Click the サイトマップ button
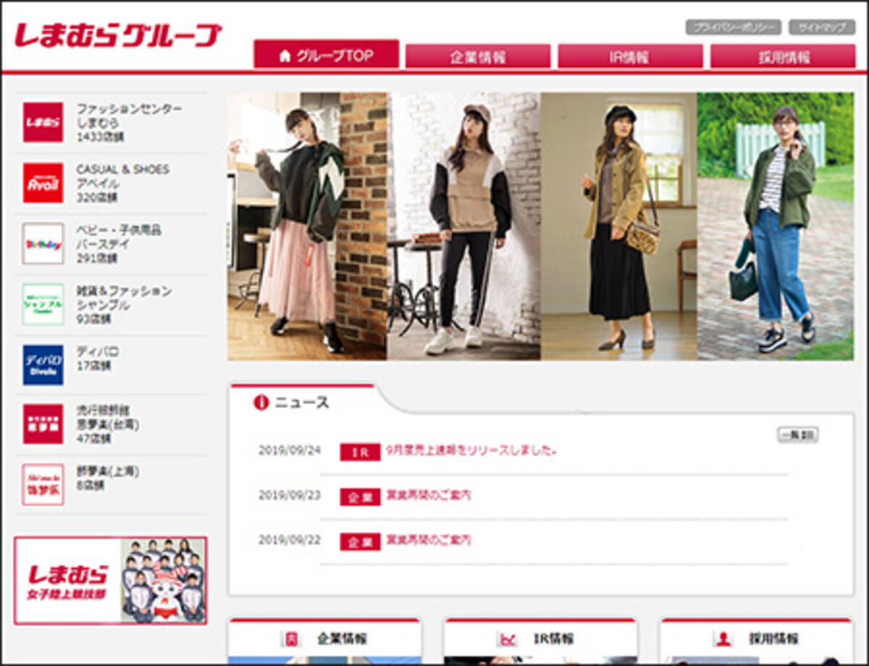The height and width of the screenshot is (666, 869). [x=822, y=28]
